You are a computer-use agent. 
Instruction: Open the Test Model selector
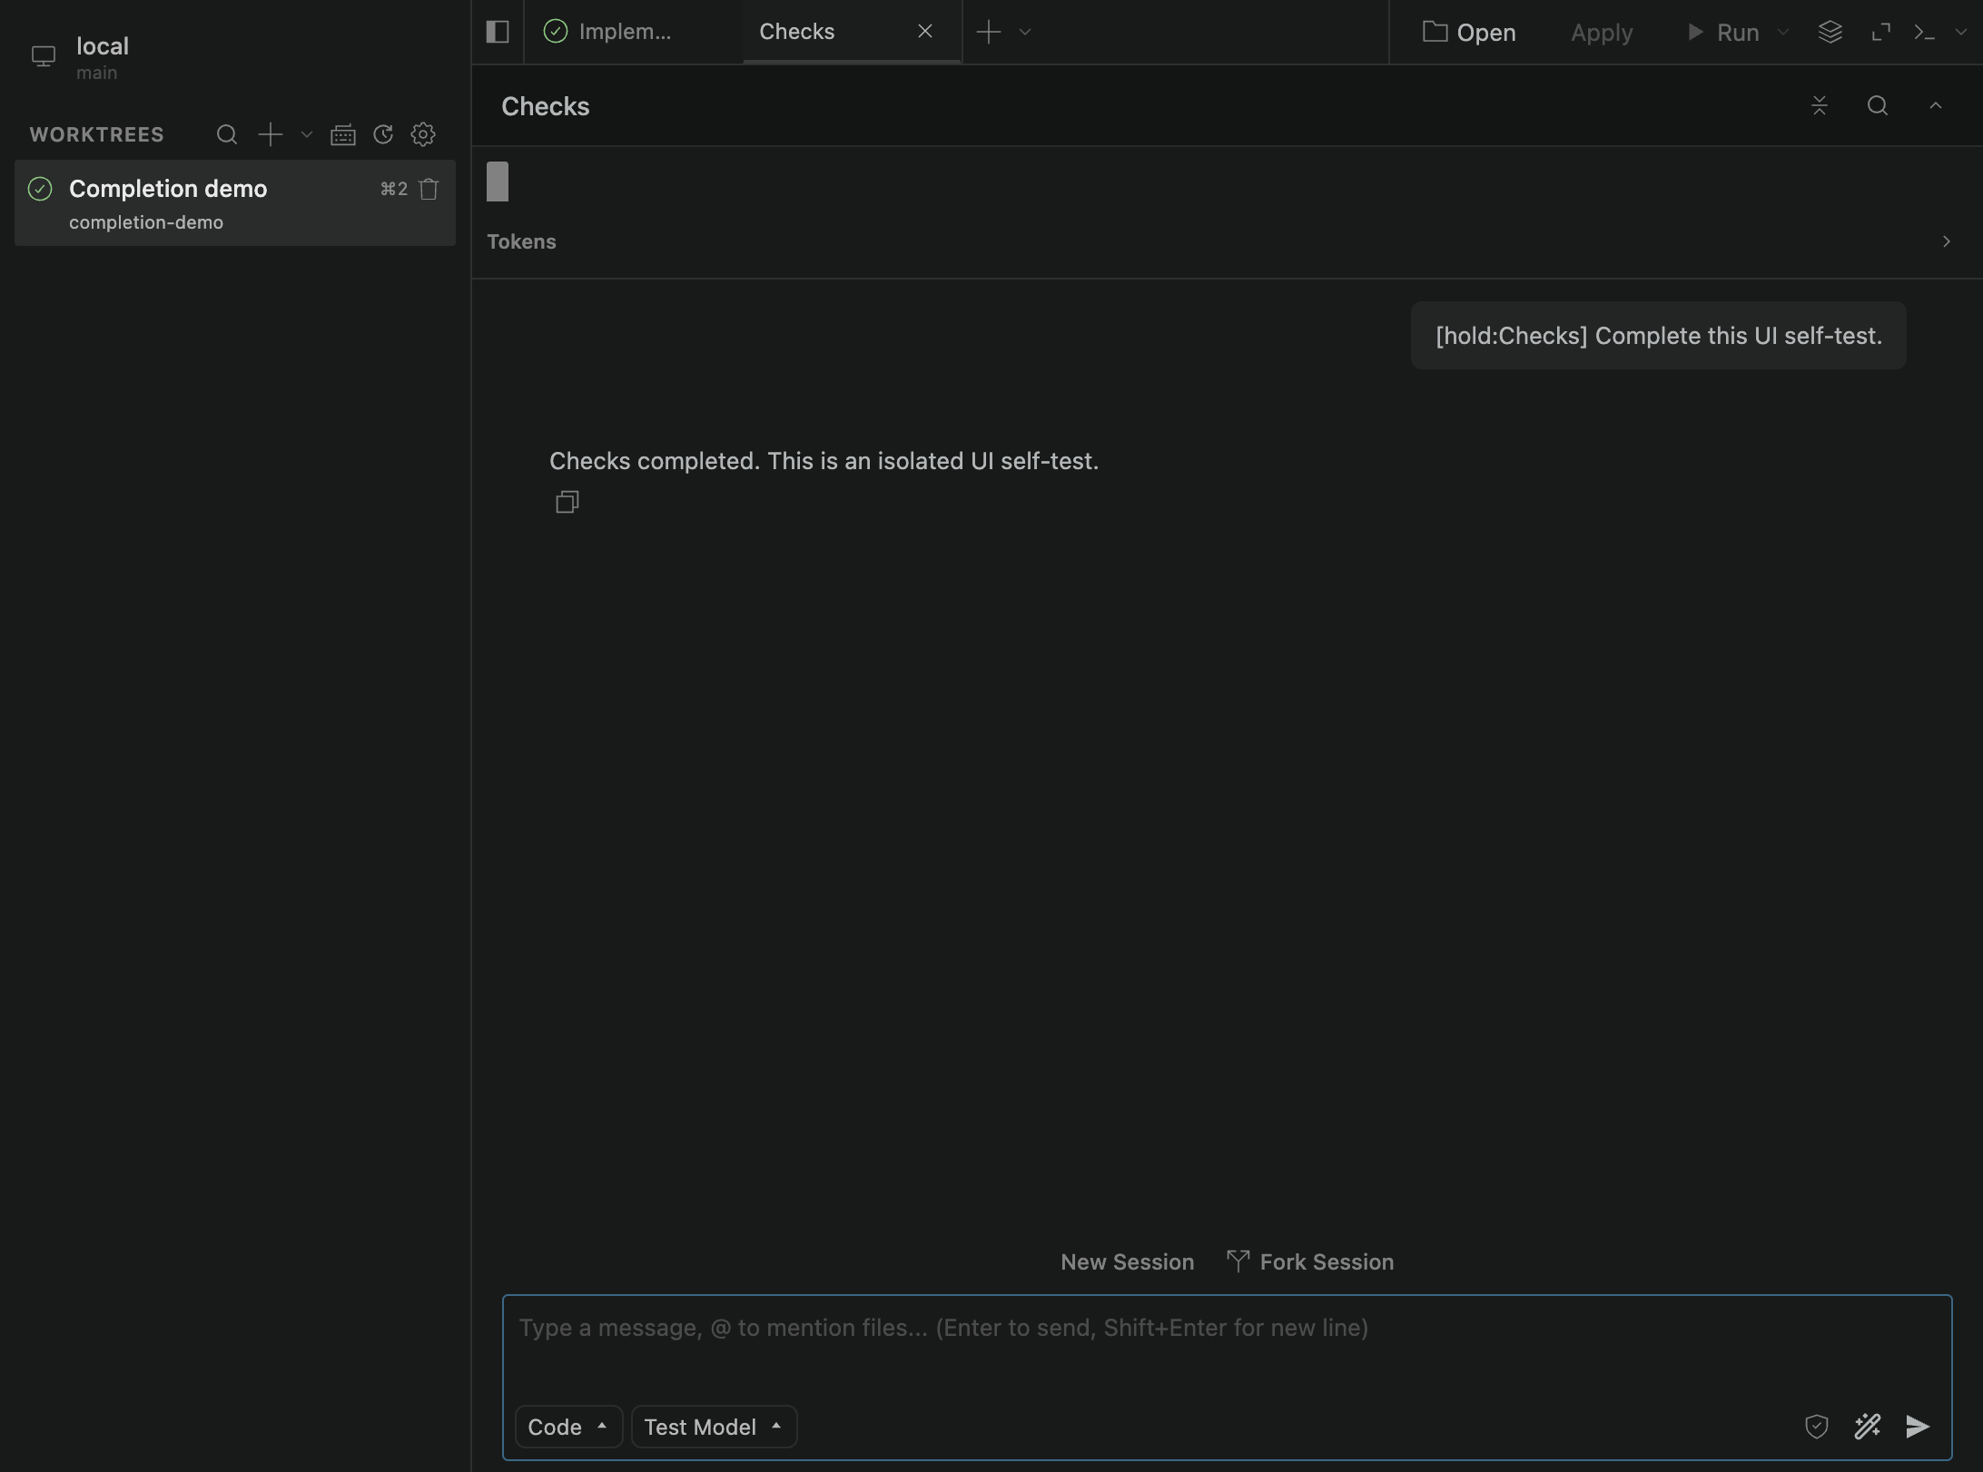(714, 1427)
